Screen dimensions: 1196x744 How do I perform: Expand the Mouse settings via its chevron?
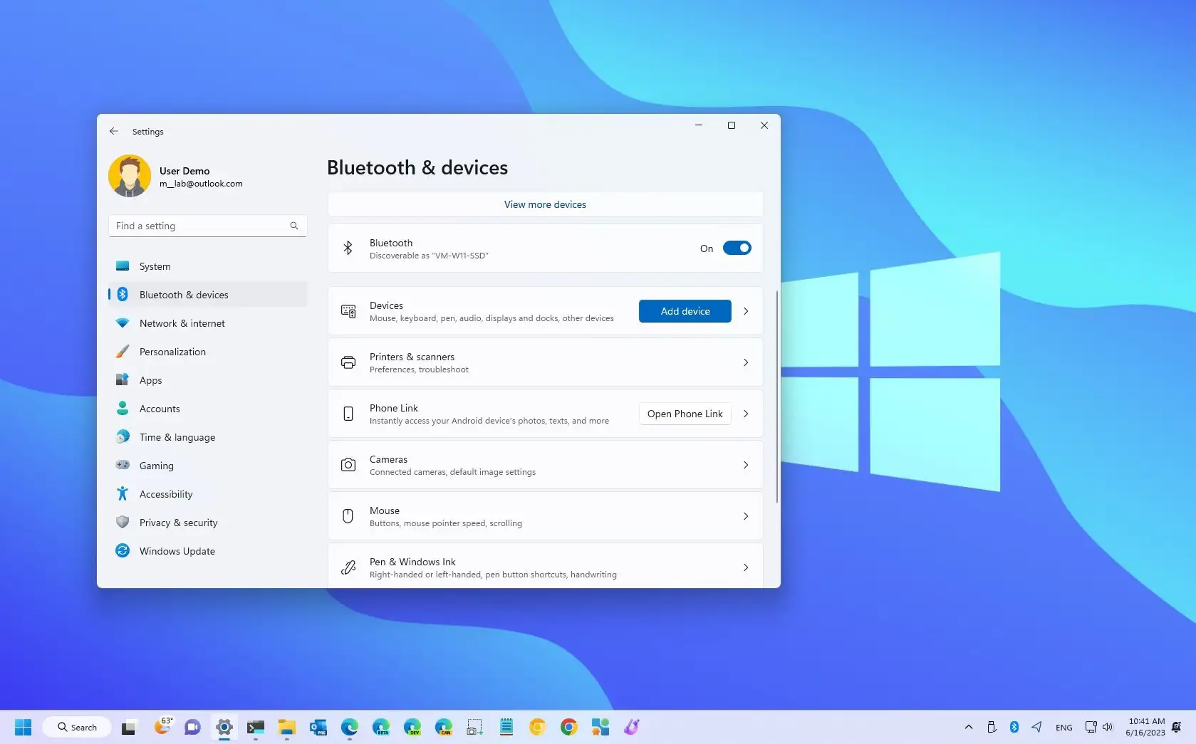tap(746, 516)
